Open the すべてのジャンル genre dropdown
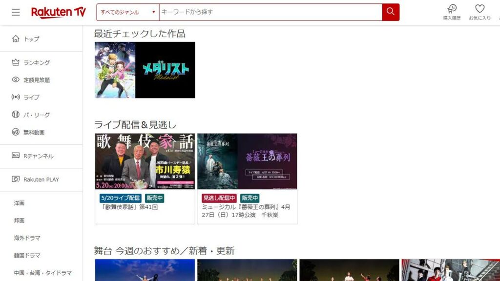This screenshot has width=500, height=281. click(127, 12)
